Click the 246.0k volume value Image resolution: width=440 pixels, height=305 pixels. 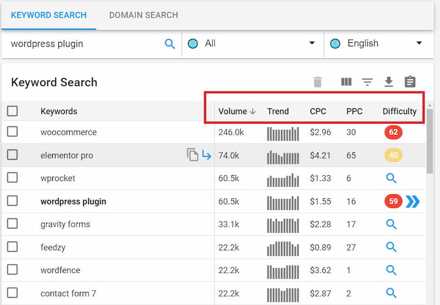(x=231, y=132)
